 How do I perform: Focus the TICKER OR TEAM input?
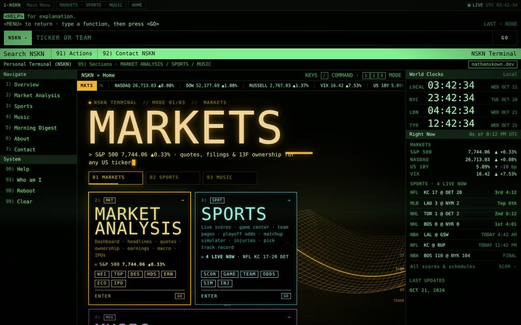(x=262, y=38)
